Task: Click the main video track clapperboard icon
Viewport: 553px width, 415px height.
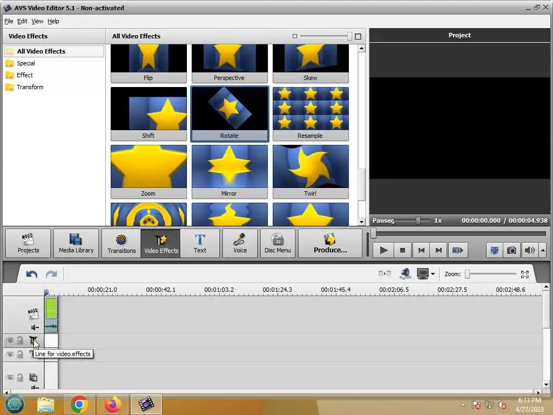Action: click(x=33, y=314)
